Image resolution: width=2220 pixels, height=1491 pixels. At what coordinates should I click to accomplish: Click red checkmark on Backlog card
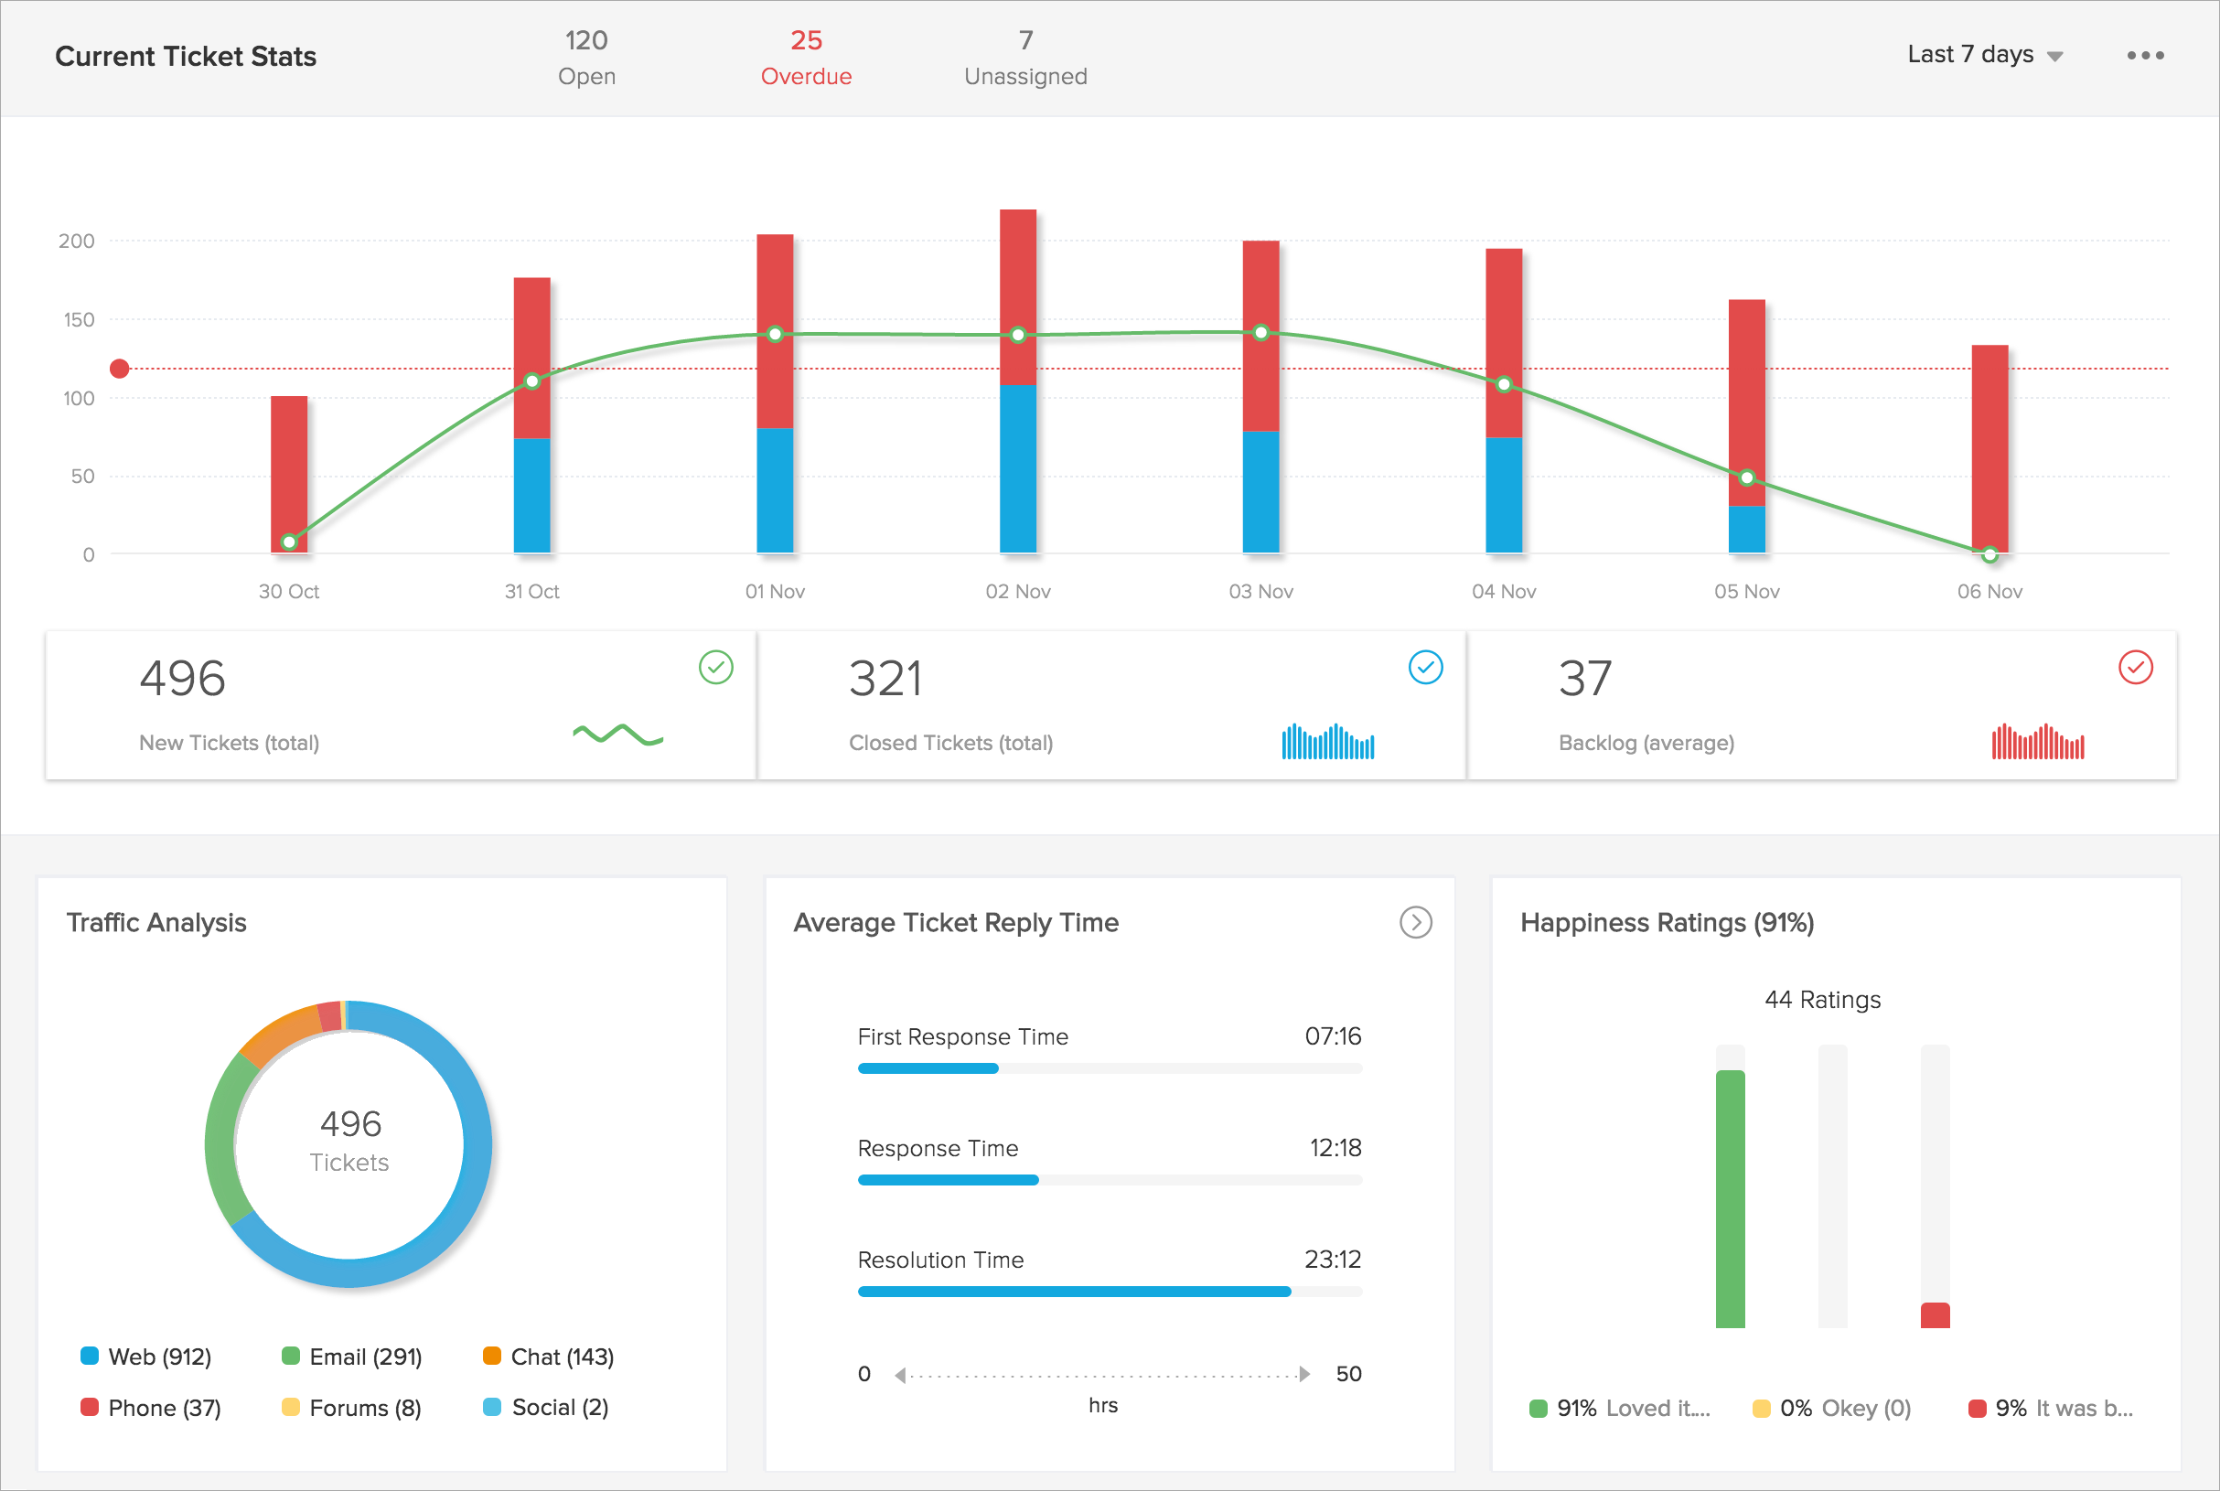click(x=2135, y=668)
